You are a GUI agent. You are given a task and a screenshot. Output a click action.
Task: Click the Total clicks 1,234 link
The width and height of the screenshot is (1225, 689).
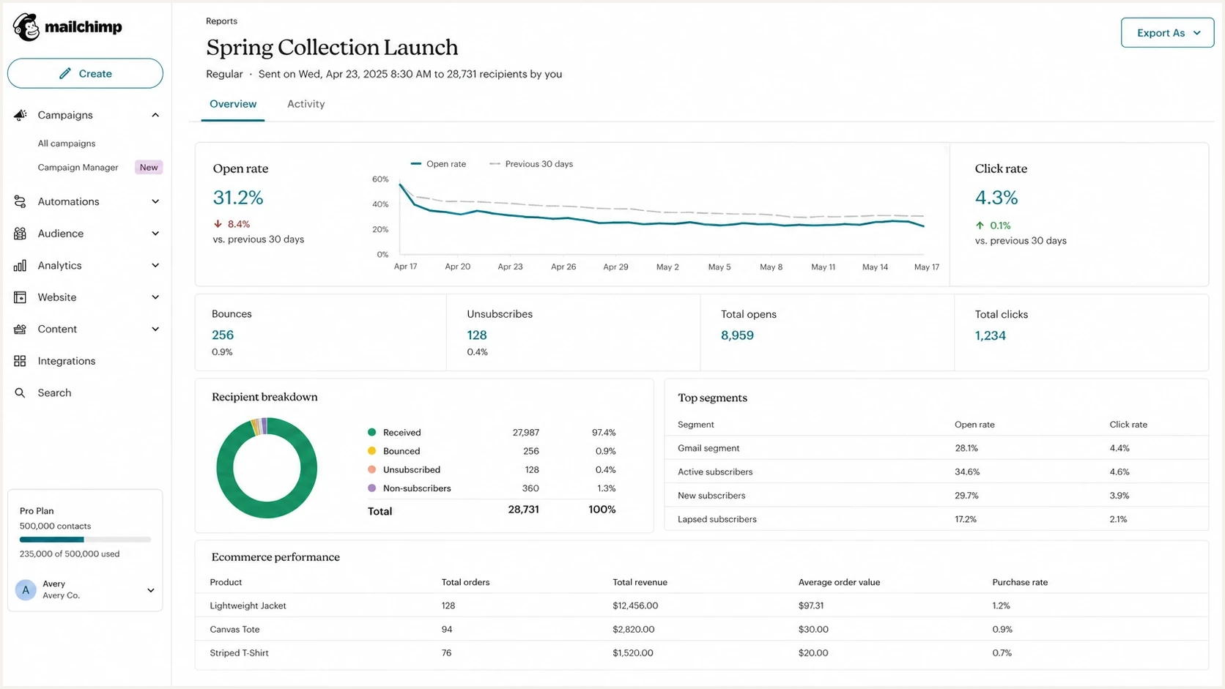[990, 336]
